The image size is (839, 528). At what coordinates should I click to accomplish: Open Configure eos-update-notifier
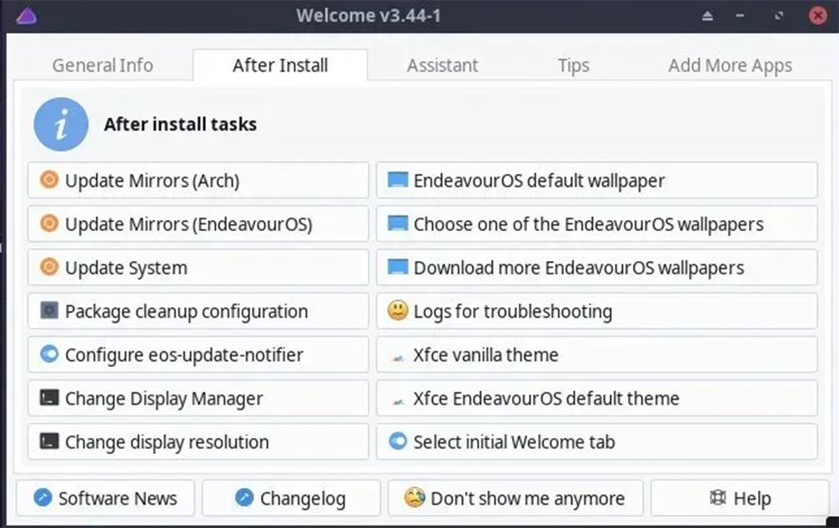pos(198,355)
